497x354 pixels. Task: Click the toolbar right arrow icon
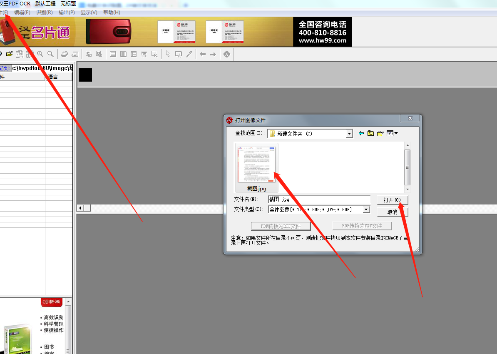click(213, 54)
